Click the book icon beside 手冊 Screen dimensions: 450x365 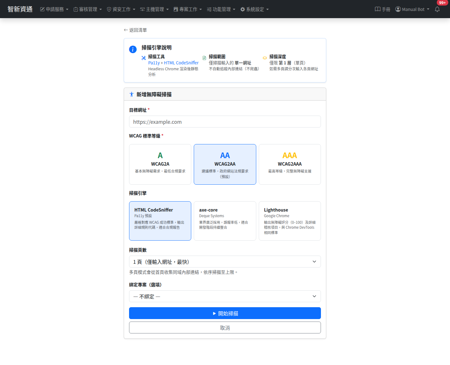click(377, 9)
